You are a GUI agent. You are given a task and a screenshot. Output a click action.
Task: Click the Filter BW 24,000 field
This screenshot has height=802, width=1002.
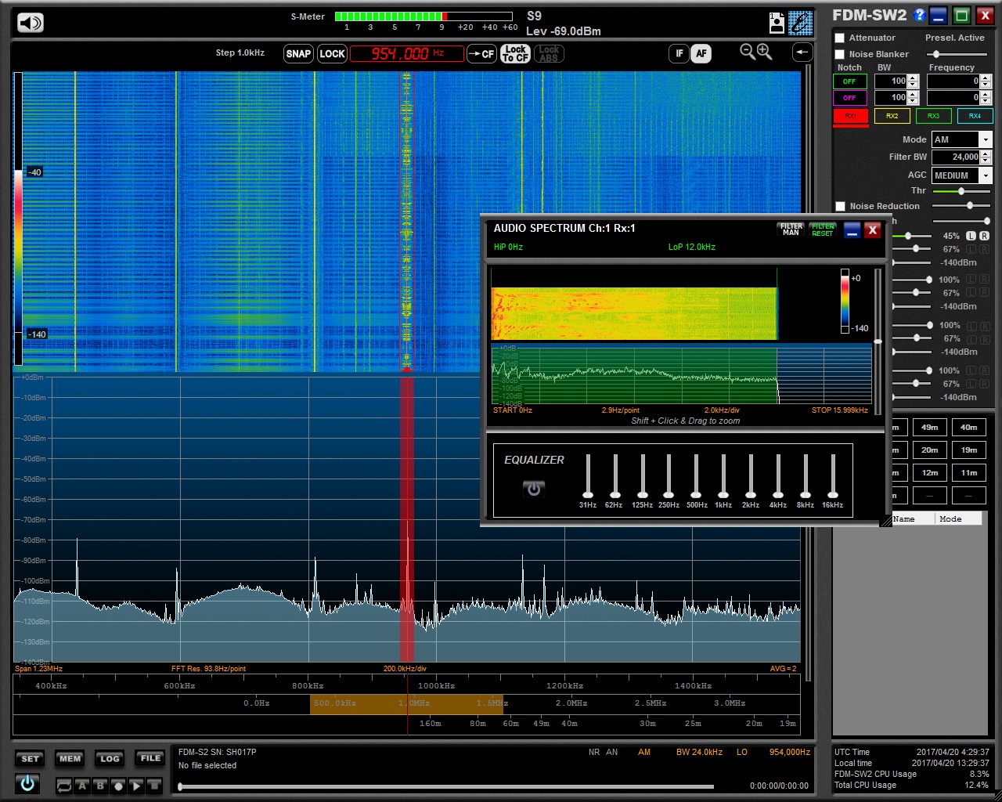[956, 157]
